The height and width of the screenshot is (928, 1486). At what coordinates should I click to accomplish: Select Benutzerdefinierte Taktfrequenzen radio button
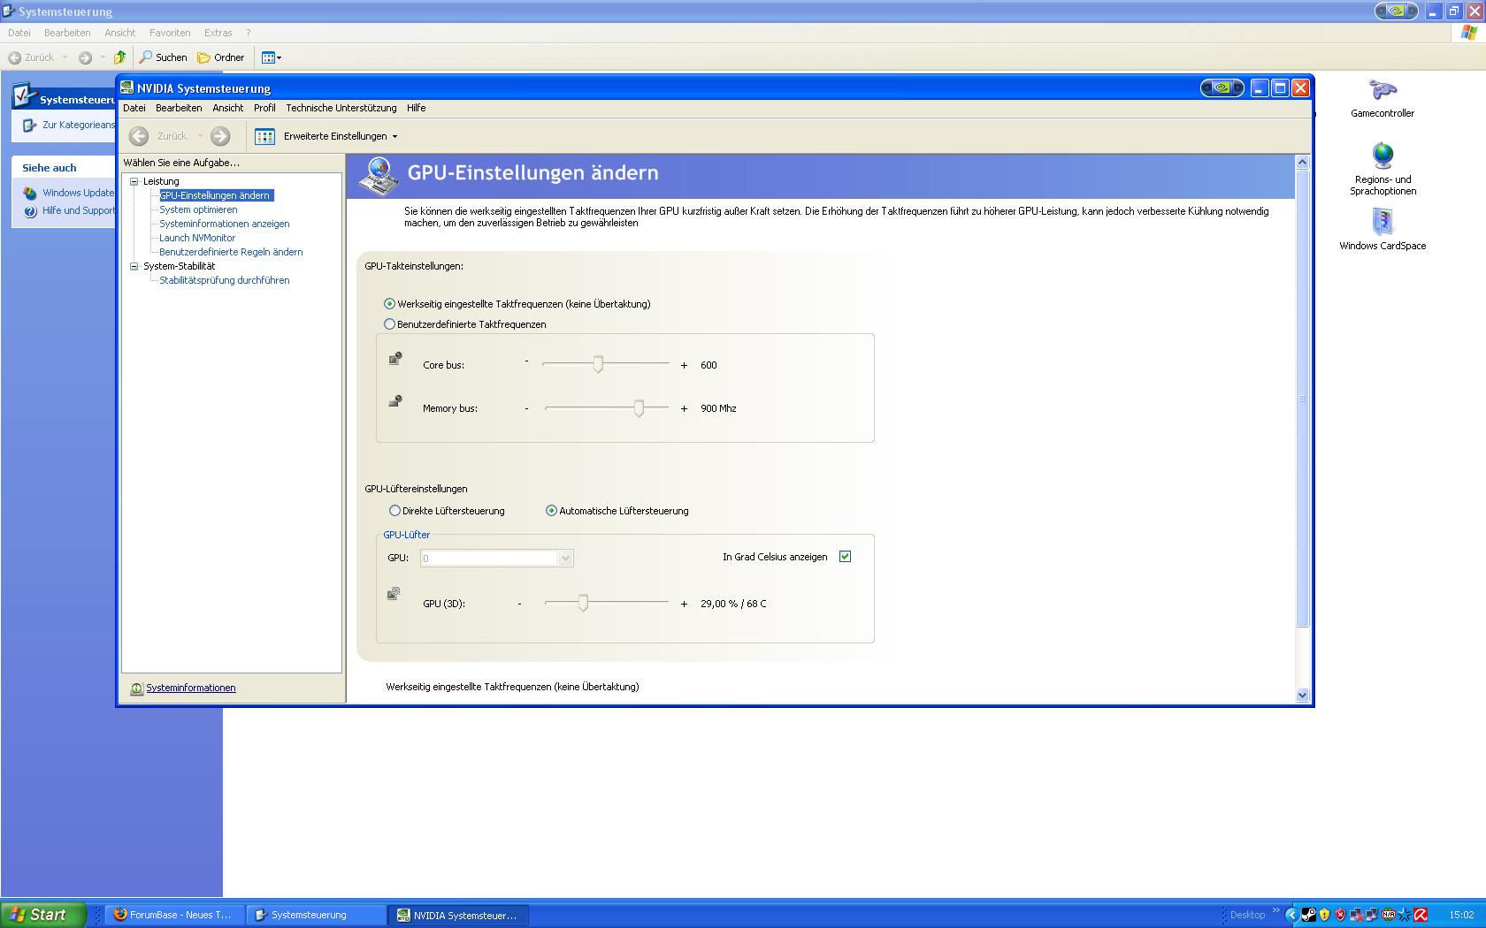tap(389, 324)
